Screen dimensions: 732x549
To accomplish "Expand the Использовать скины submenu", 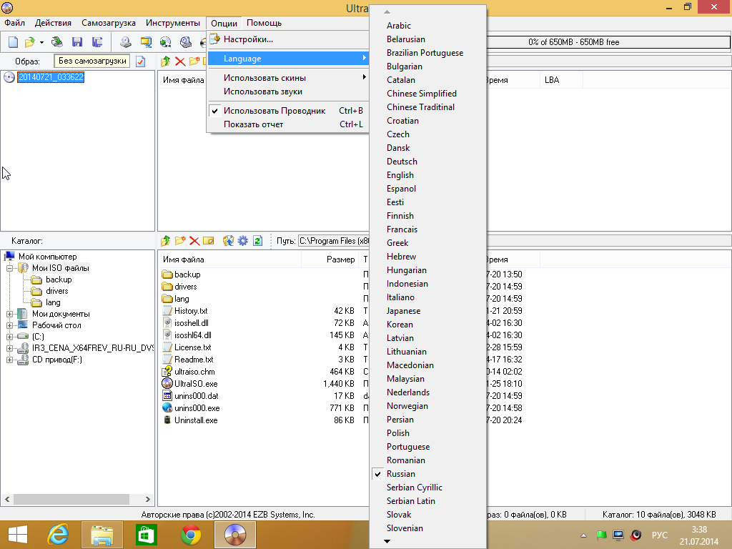I will tap(287, 78).
